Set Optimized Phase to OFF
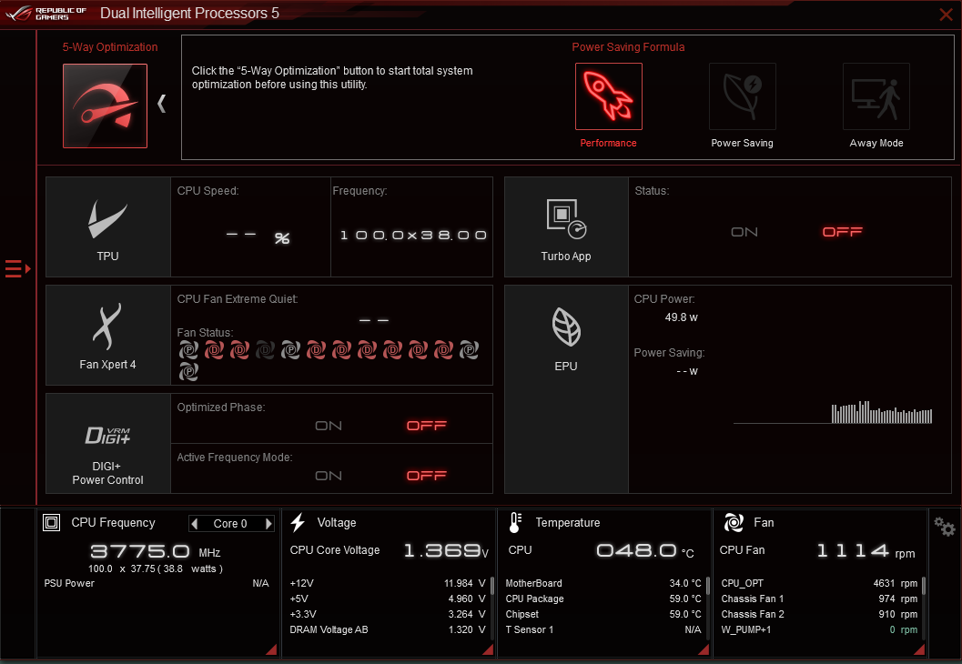Viewport: 962px width, 664px height. (x=427, y=426)
